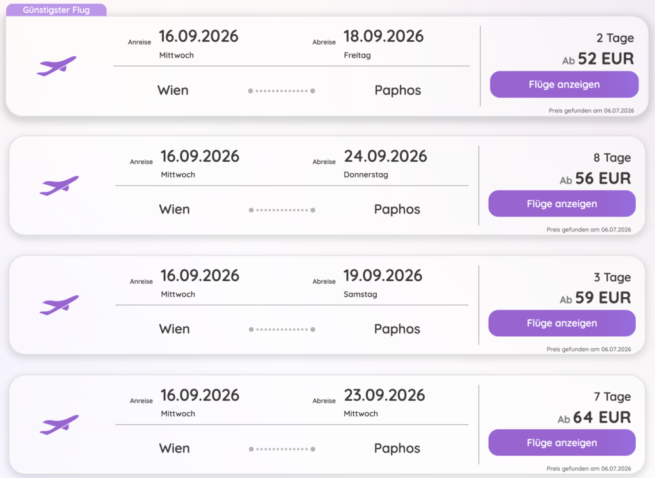Viewport: 655px width, 478px height.
Task: Click the airplane icon on the 64 EUR flight
Action: click(59, 424)
